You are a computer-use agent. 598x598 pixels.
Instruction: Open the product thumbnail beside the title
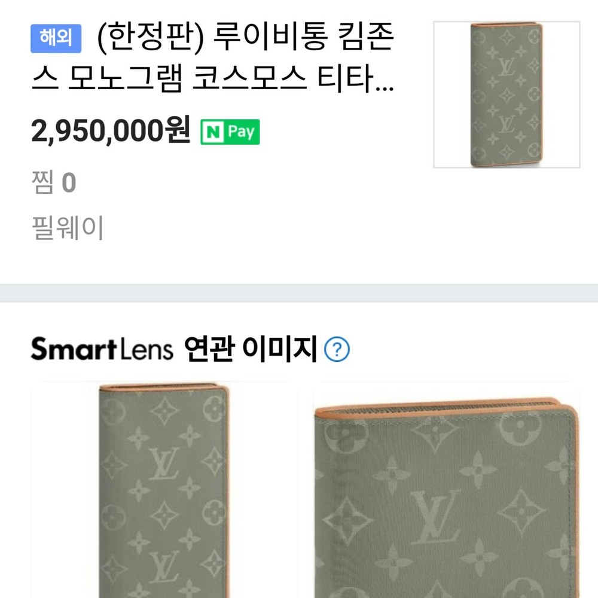click(x=507, y=94)
